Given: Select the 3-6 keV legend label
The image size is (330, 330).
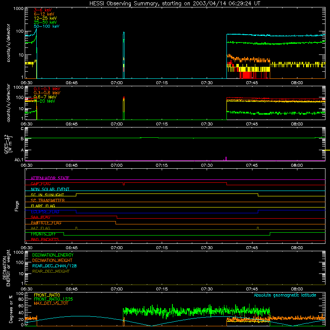Looking at the screenshot, I should pos(43,10).
